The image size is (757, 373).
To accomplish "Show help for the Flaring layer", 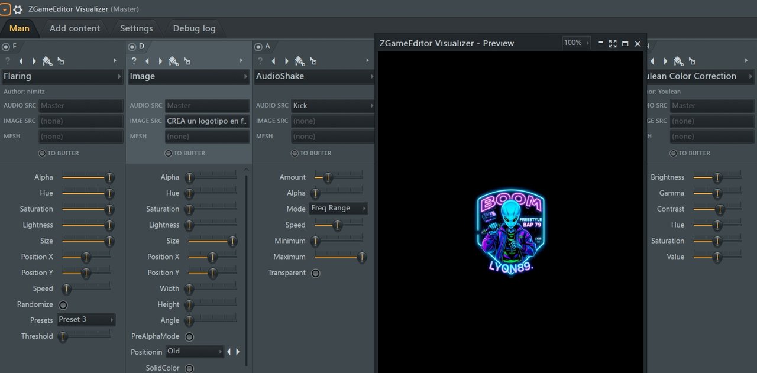I will (8, 61).
